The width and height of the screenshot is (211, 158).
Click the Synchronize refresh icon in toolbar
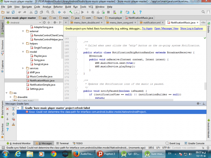(13, 12)
